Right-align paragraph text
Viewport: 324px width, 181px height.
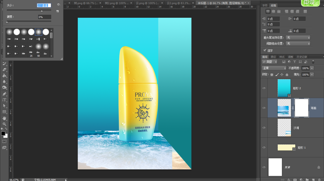click(x=279, y=11)
